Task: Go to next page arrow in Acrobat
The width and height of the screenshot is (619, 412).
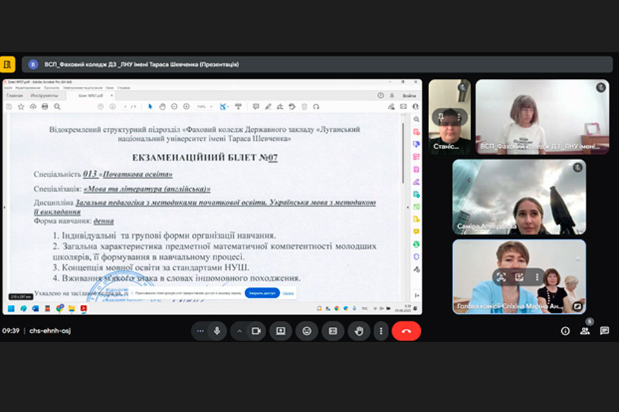Action: (113, 107)
